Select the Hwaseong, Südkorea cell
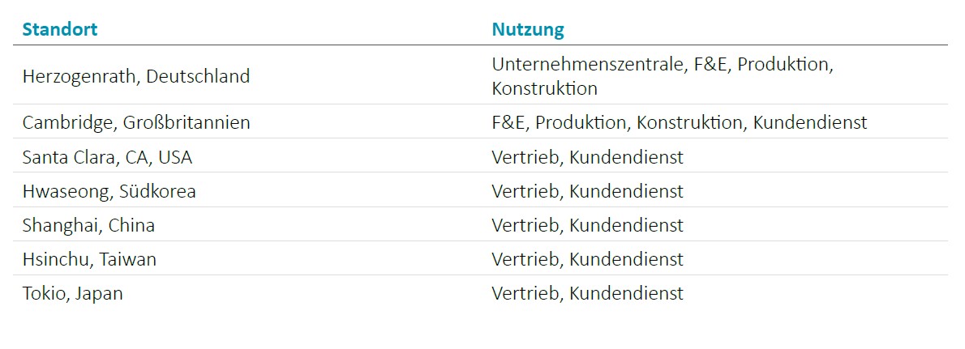The width and height of the screenshot is (965, 349). pyautogui.click(x=109, y=191)
